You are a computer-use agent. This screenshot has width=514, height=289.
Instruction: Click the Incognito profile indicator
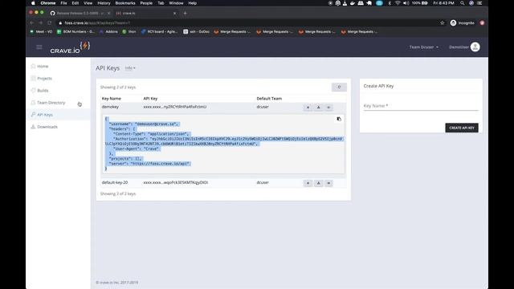tap(463, 23)
